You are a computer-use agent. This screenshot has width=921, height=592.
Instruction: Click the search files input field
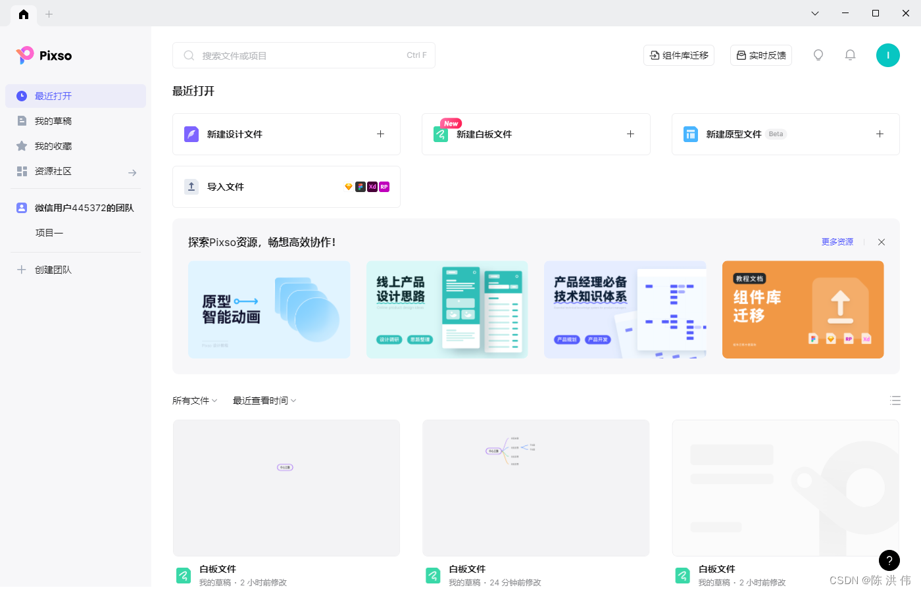pos(303,55)
